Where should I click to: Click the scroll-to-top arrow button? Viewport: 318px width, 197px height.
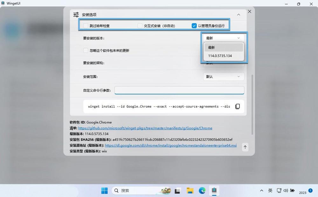(245, 147)
